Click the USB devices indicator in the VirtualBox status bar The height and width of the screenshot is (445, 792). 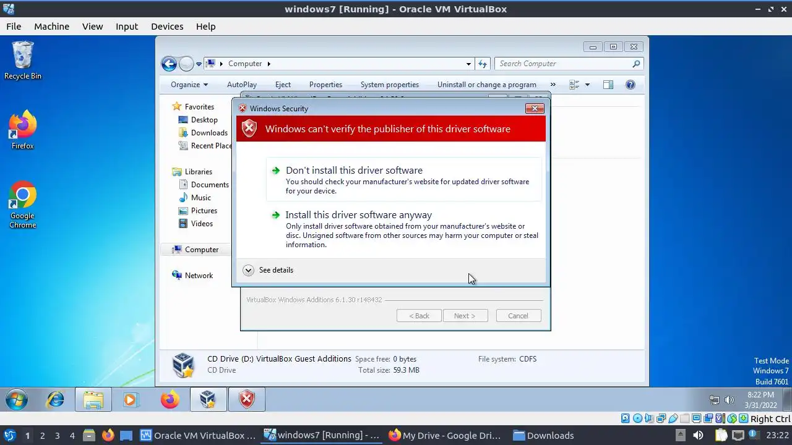click(673, 418)
